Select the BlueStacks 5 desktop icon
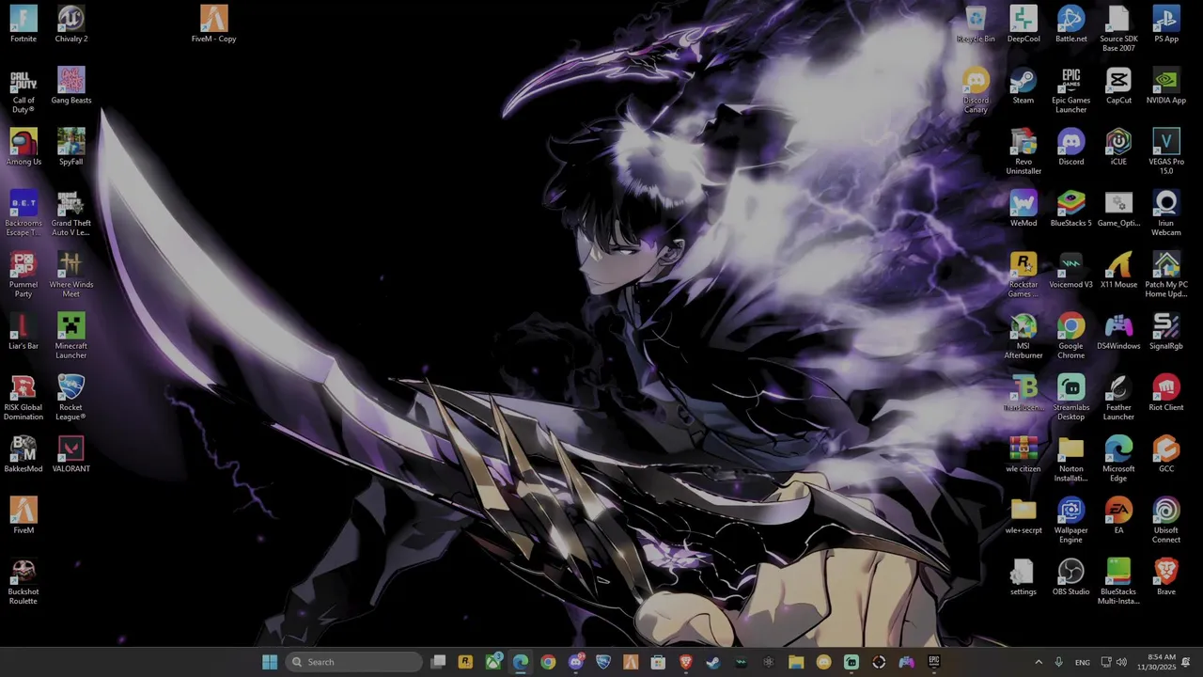Viewport: 1203px width, 677px height. [x=1071, y=209]
